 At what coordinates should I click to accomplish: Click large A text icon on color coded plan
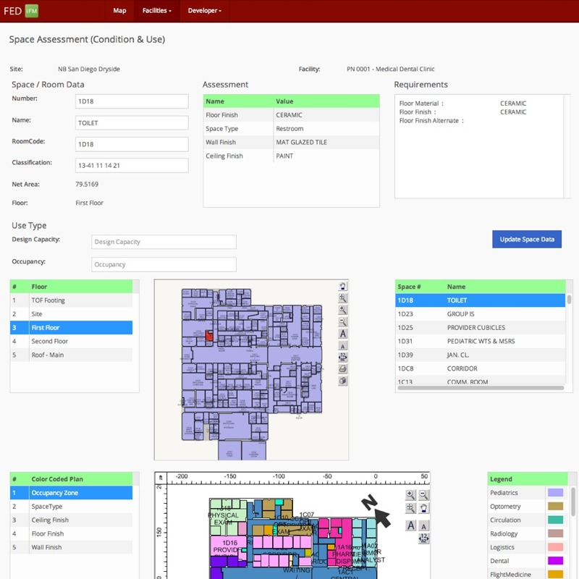410,525
